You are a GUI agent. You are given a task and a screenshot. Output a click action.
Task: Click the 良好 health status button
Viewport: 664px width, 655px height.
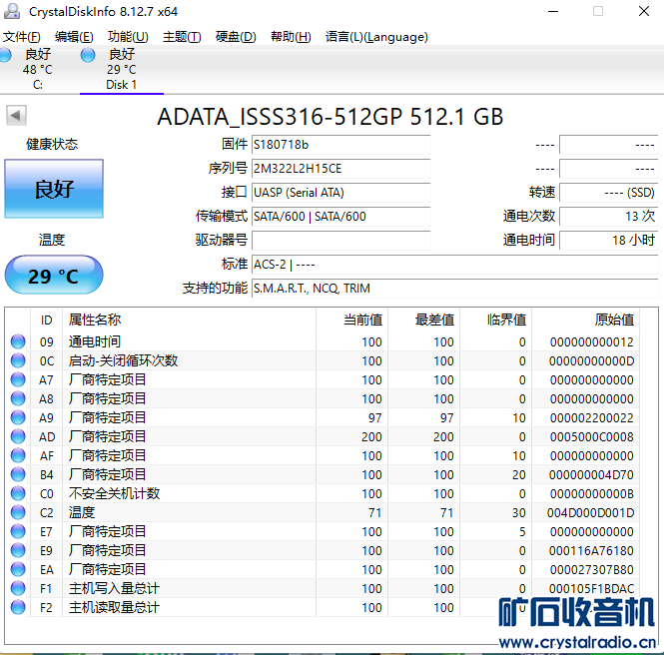54,189
